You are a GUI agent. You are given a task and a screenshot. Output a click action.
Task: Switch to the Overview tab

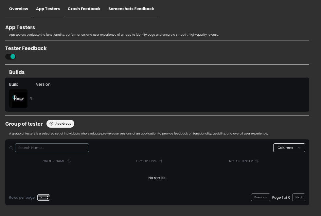tap(19, 9)
